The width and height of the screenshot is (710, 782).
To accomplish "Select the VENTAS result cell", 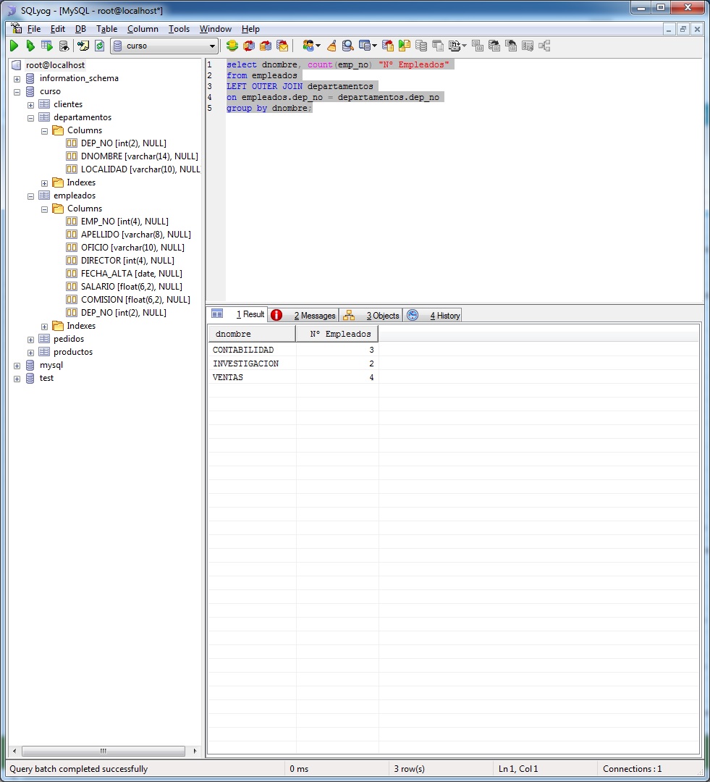I will coord(253,377).
